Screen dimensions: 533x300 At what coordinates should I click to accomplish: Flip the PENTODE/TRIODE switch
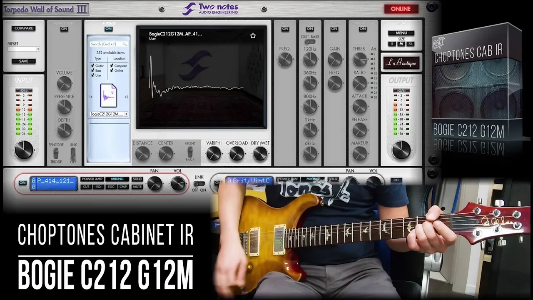55,153
